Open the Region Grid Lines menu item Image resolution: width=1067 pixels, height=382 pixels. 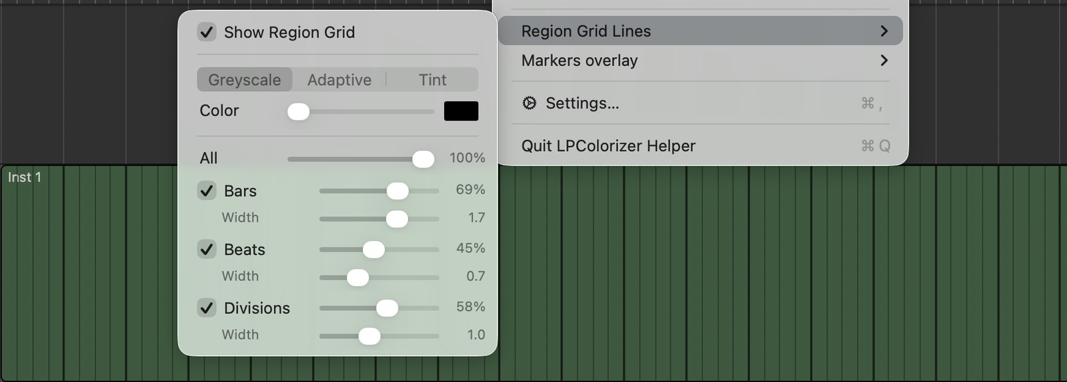pyautogui.click(x=700, y=31)
